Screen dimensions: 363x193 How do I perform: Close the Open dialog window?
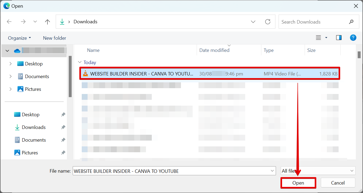[356, 6]
